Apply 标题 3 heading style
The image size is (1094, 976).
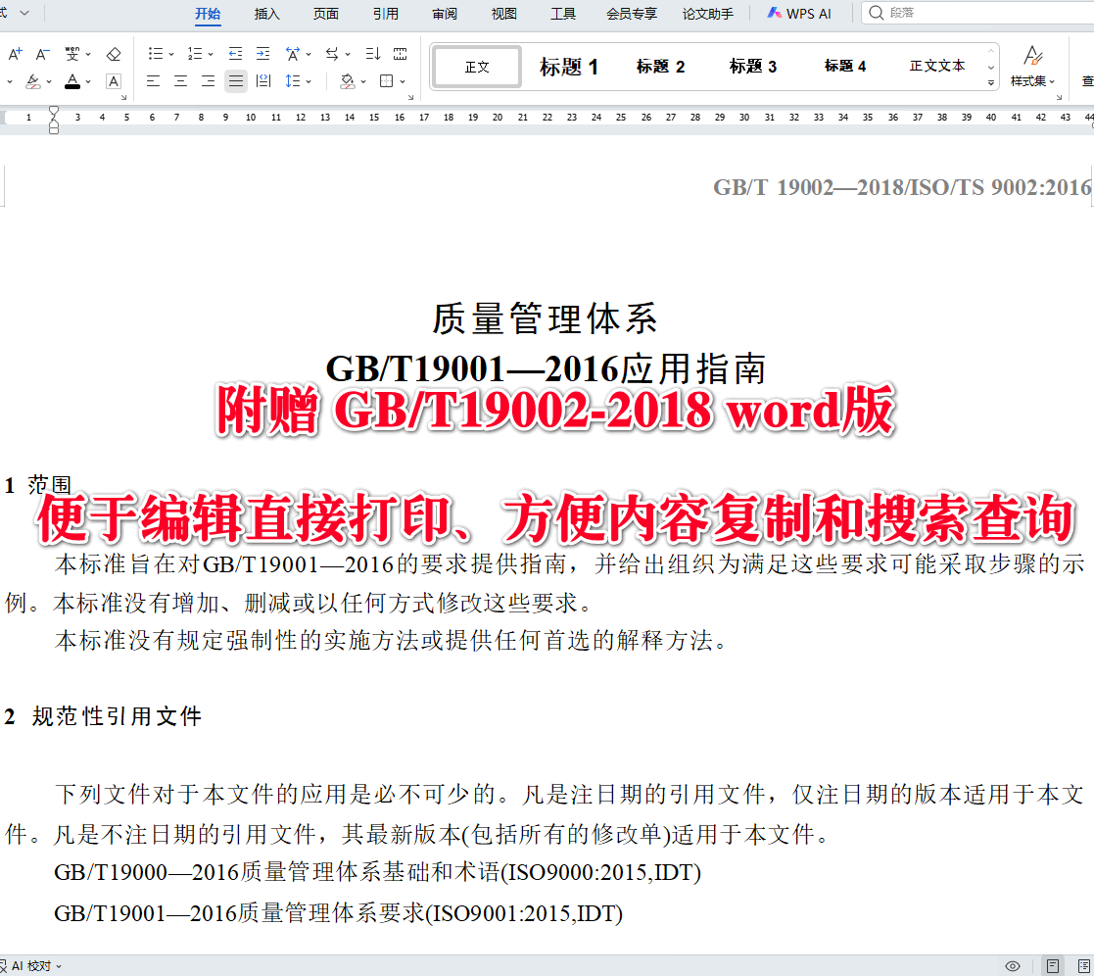tap(753, 67)
